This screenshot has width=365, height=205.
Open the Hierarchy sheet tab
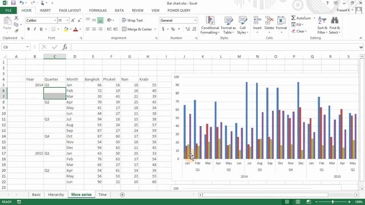(56, 195)
